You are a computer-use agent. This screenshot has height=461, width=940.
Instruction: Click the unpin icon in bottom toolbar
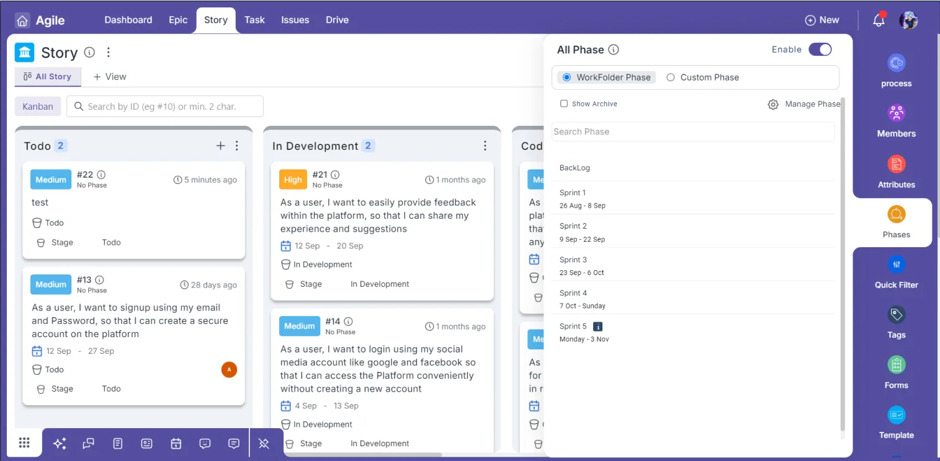[264, 444]
